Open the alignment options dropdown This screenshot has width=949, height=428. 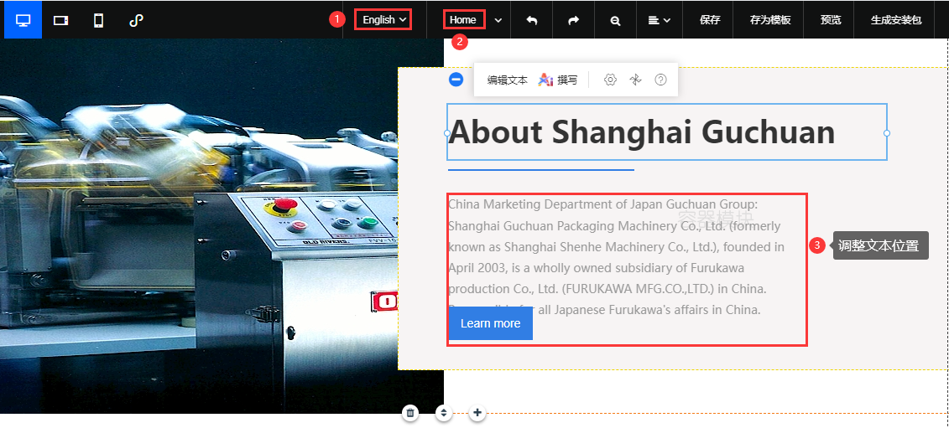click(x=659, y=21)
